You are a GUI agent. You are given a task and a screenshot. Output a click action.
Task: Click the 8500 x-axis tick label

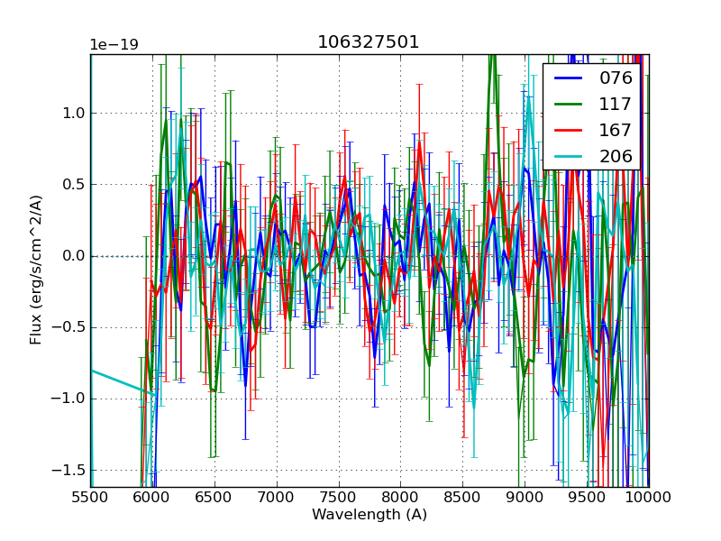point(462,497)
